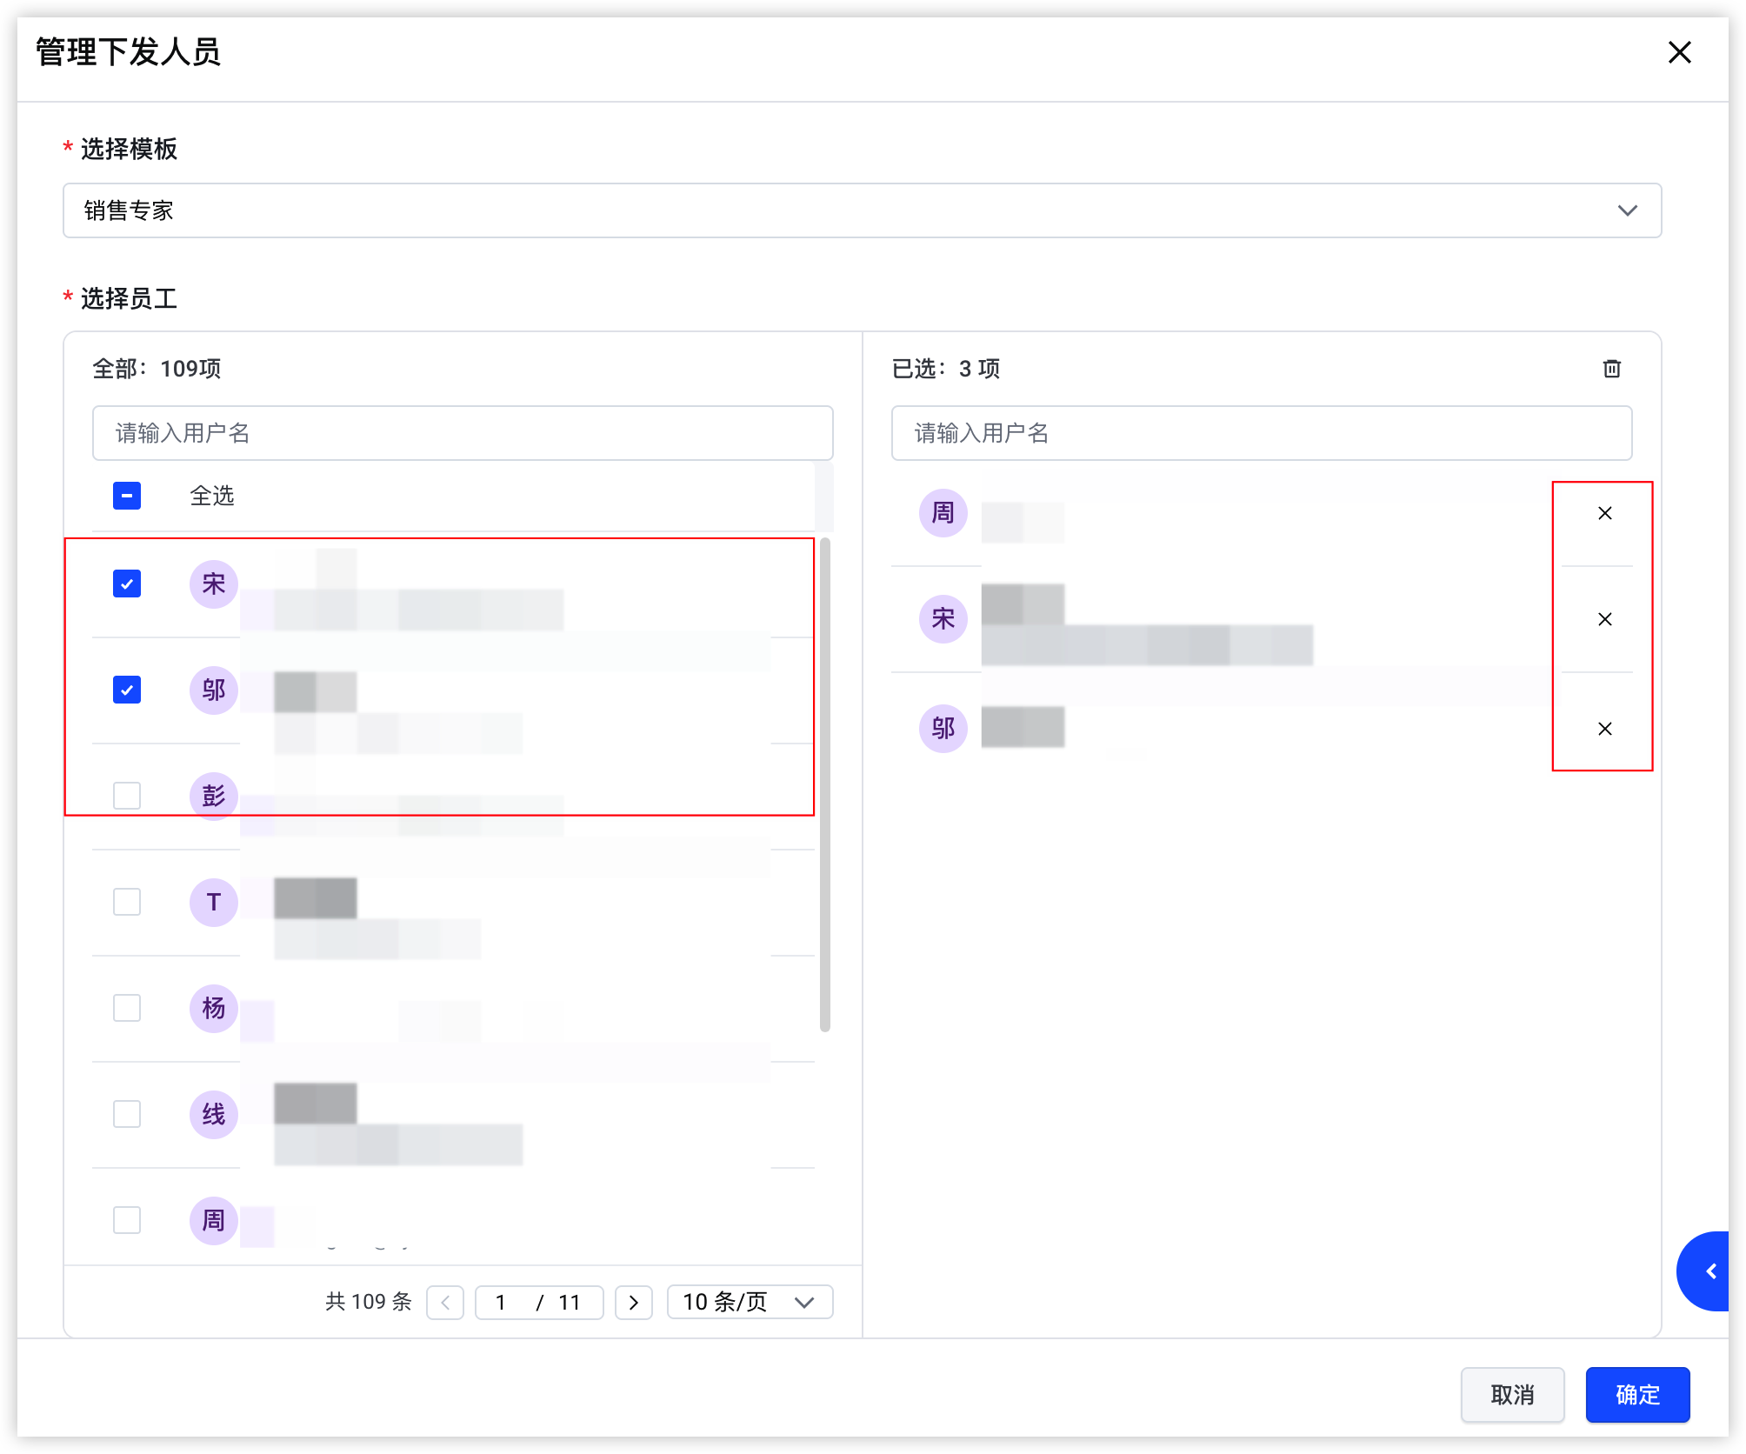
Task: Click the previous page arrow
Action: [x=445, y=1302]
